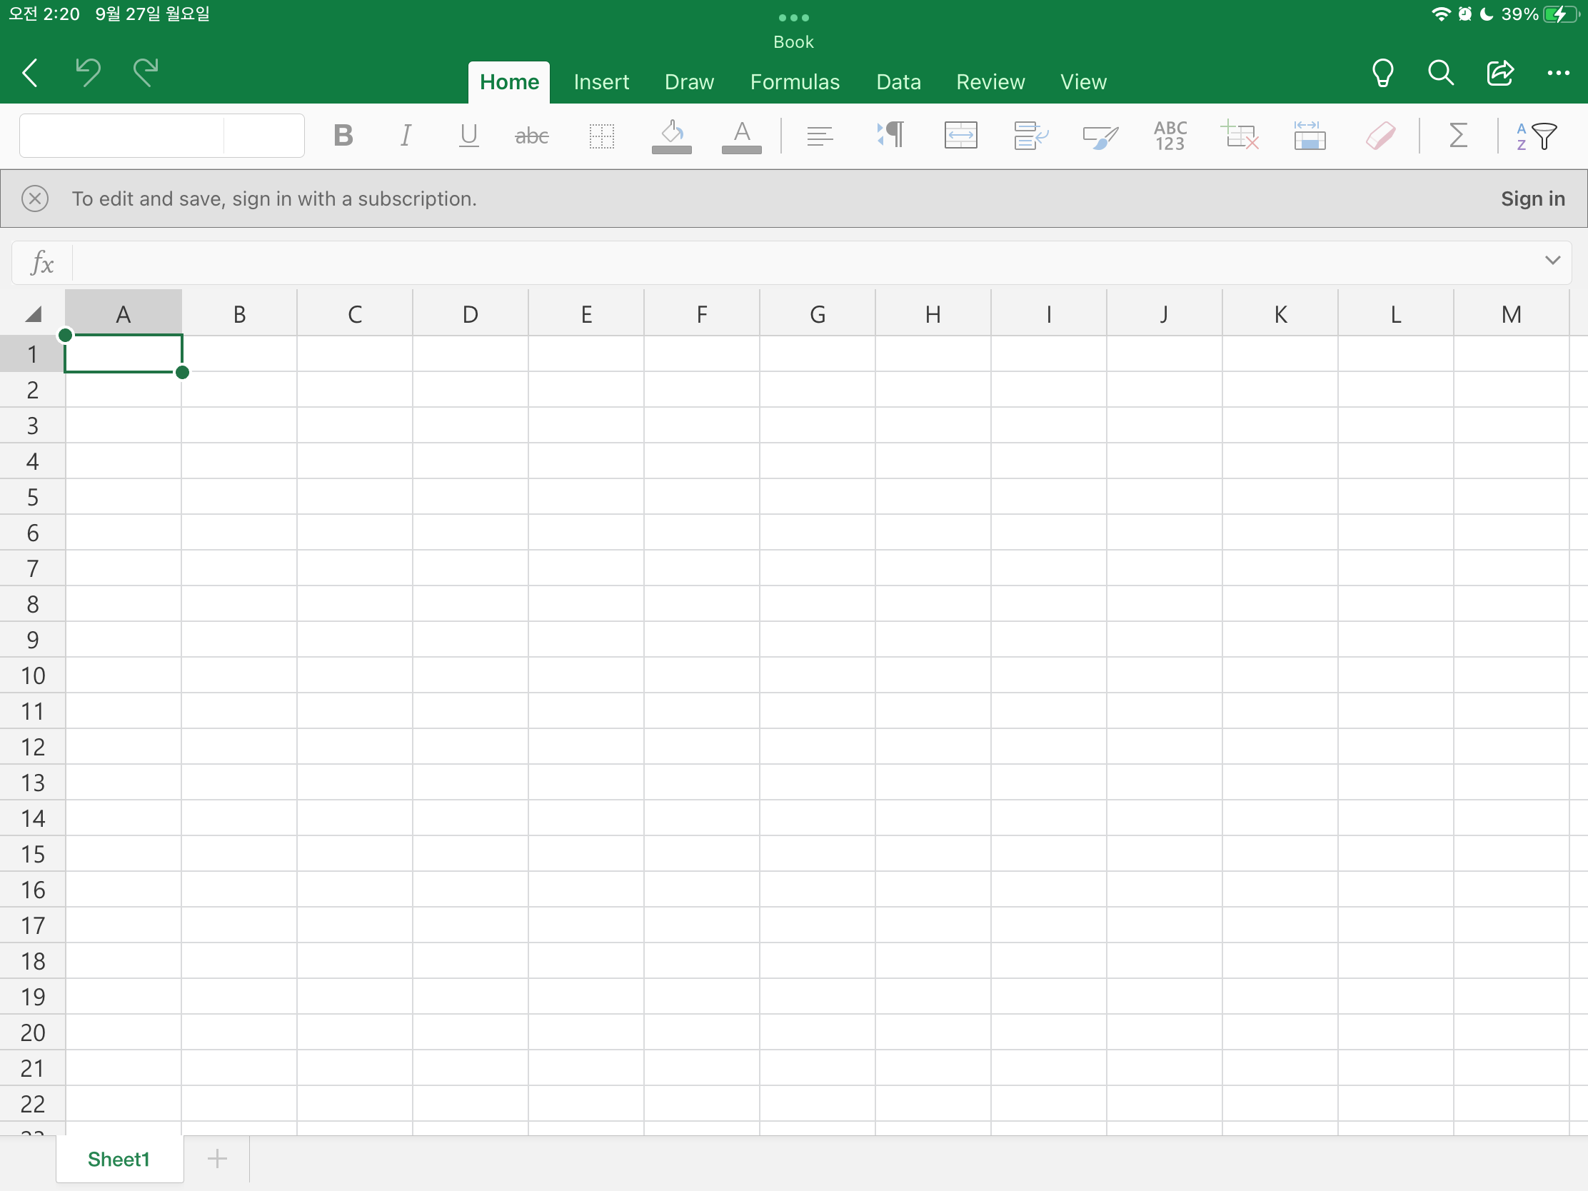This screenshot has height=1191, width=1588.
Task: Toggle Bold formatting
Action: coord(343,135)
